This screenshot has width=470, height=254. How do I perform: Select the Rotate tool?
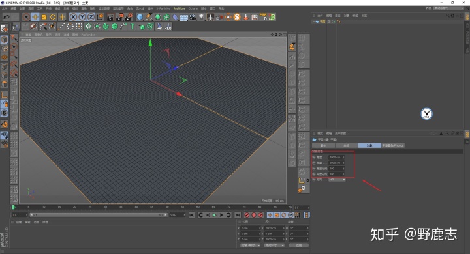tap(53, 17)
